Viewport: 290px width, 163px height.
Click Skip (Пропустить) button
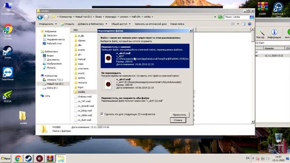point(179,115)
